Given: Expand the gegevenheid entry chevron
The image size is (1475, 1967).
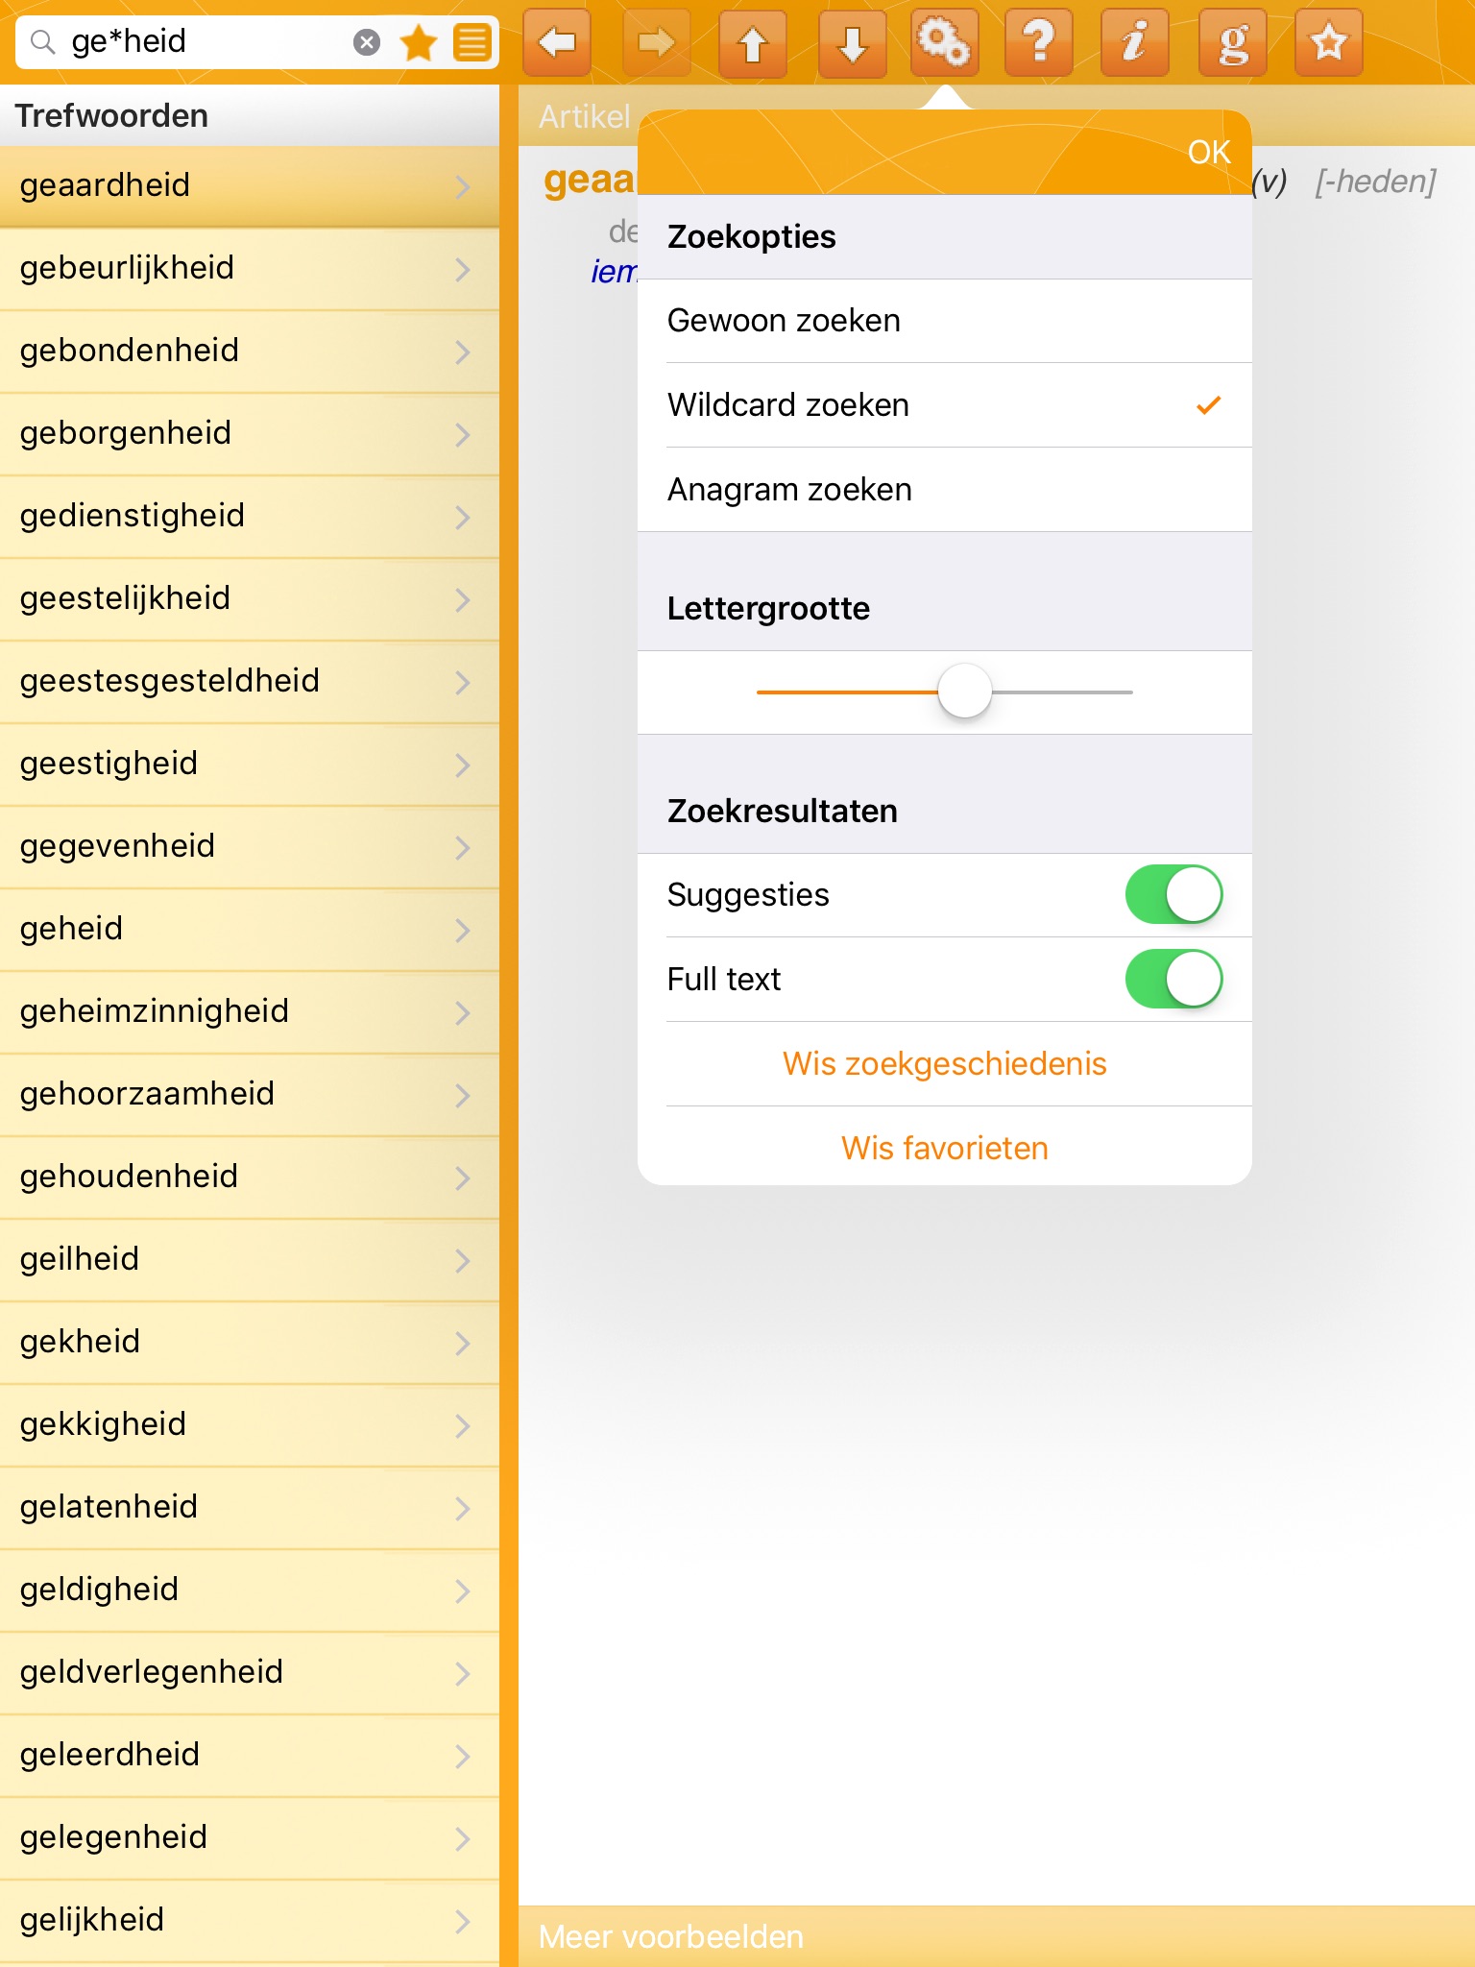Looking at the screenshot, I should [463, 847].
